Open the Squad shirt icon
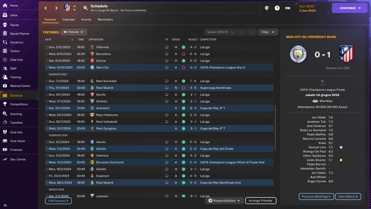This screenshot has height=209, width=371. pos(5,25)
